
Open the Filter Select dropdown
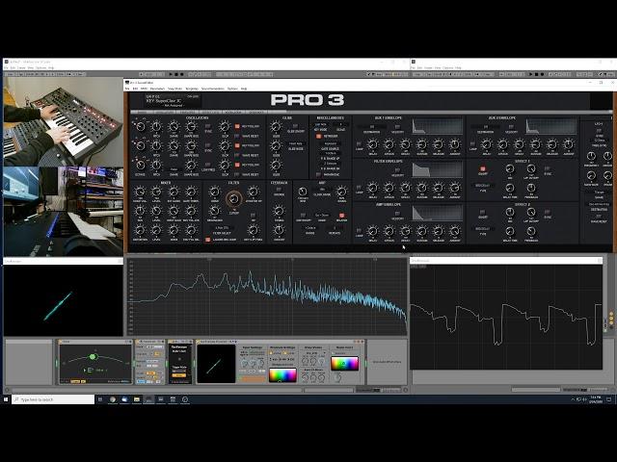click(x=222, y=228)
